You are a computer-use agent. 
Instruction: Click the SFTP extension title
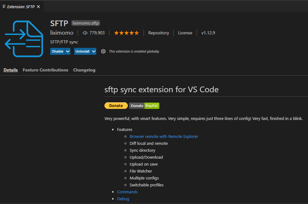(59, 23)
